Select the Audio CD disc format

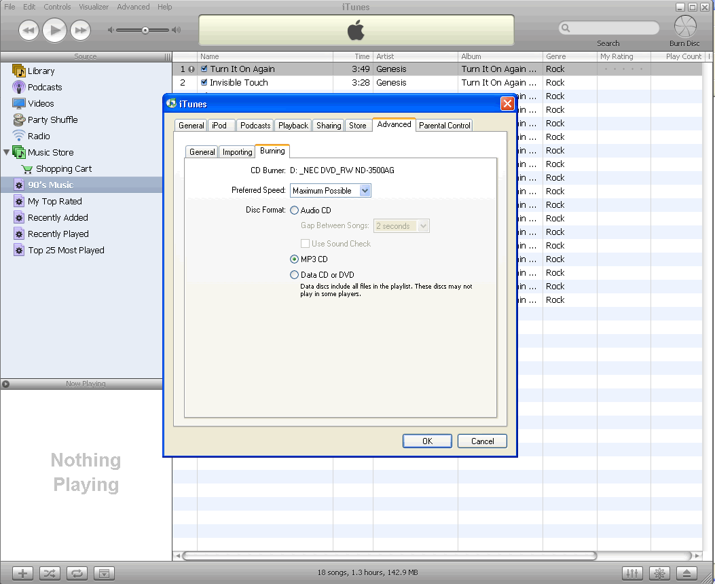(x=294, y=210)
